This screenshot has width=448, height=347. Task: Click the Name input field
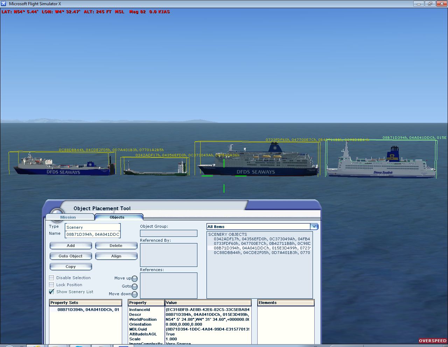(x=93, y=234)
